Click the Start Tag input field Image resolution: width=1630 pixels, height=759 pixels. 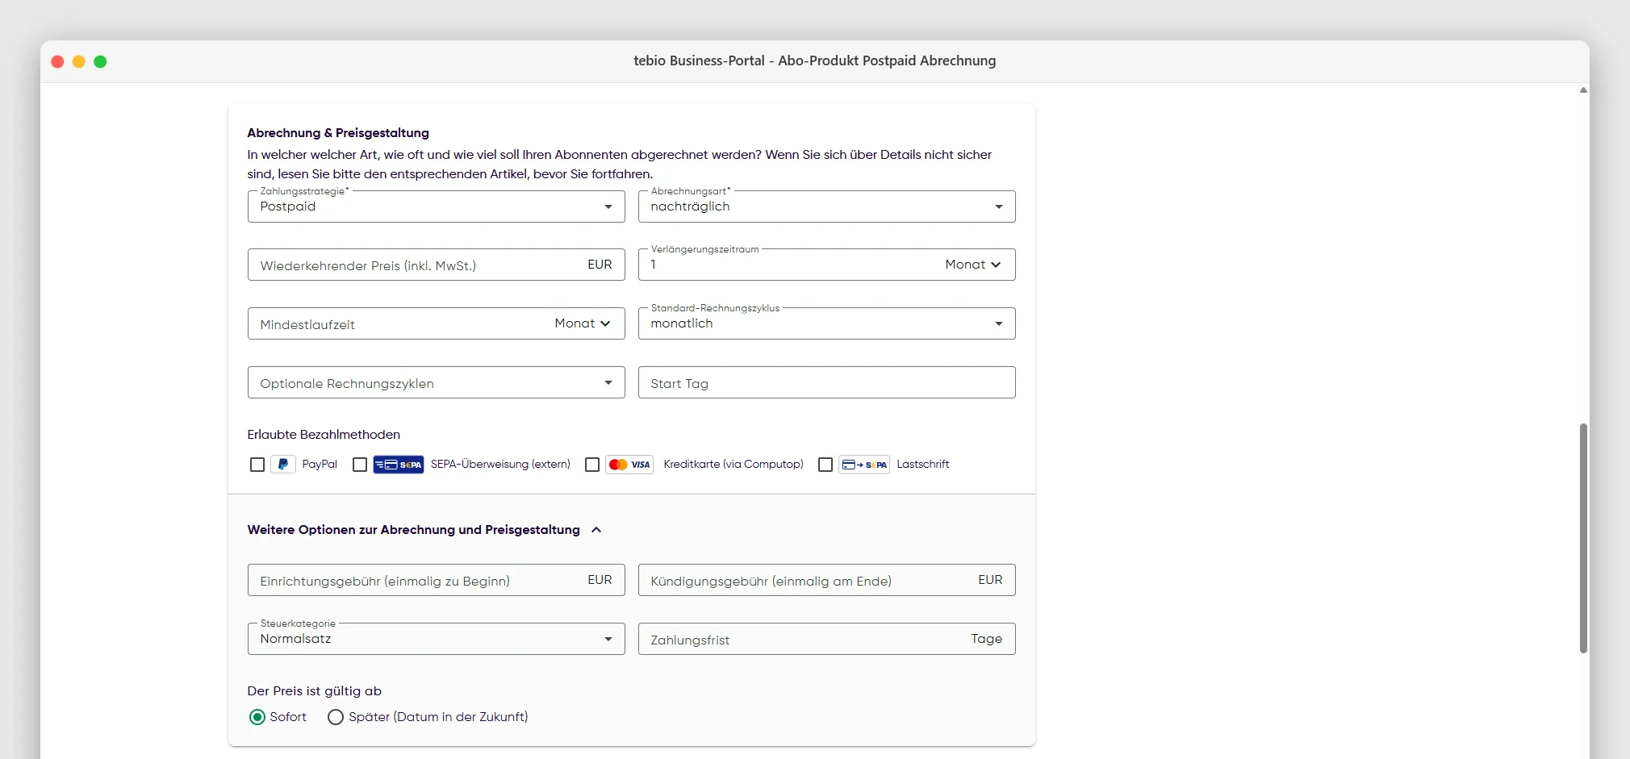click(827, 382)
